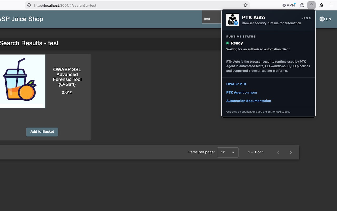This screenshot has width=337, height=211.
Task: Click the Search Results - test heading
Action: click(29, 43)
